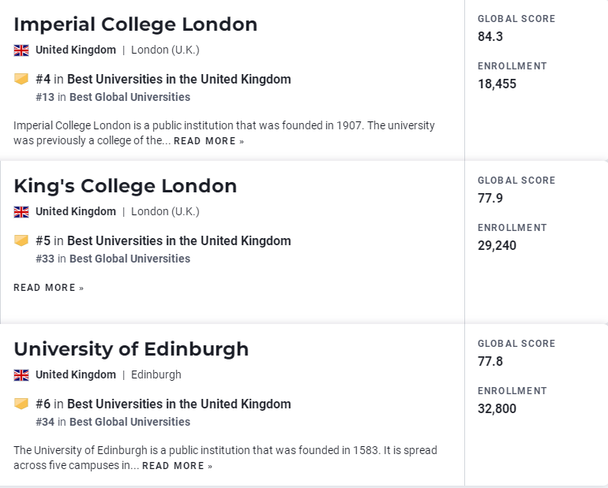Open Best Global Universities link at #13
Image resolution: width=608 pixels, height=488 pixels.
pos(129,97)
